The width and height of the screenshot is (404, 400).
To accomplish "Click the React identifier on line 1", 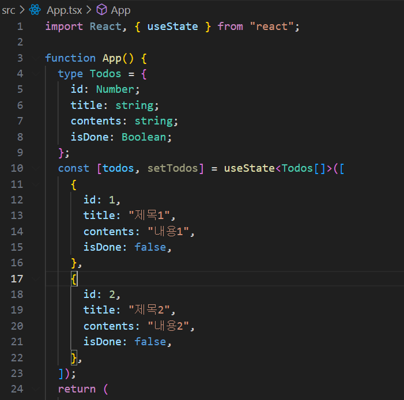I will coord(105,27).
